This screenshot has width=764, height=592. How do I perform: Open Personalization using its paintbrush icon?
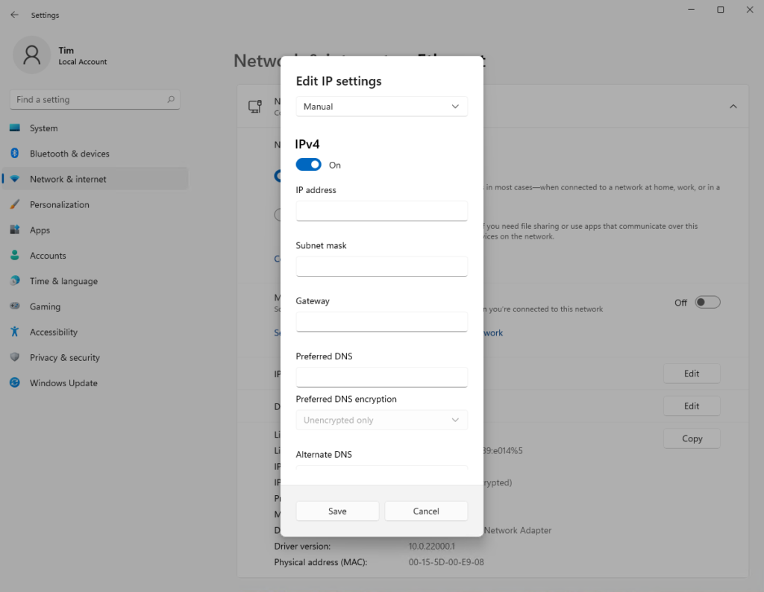(15, 204)
